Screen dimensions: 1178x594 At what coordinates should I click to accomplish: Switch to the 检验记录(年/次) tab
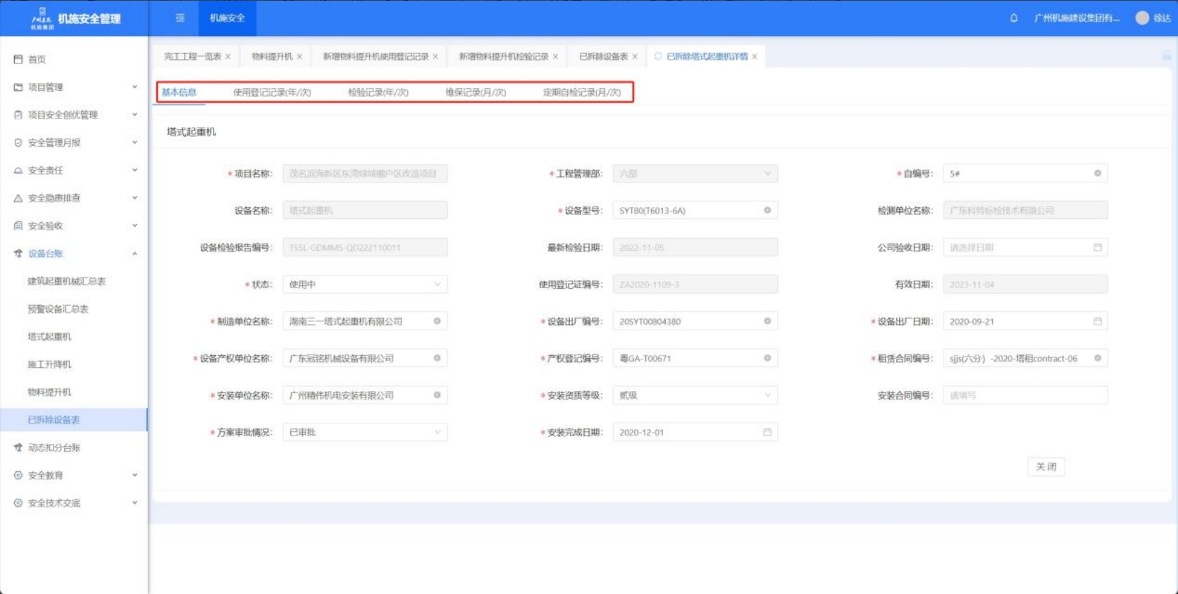pos(378,92)
